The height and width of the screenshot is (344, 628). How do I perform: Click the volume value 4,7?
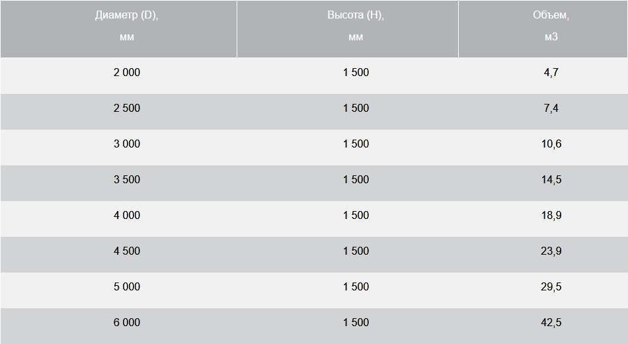551,73
